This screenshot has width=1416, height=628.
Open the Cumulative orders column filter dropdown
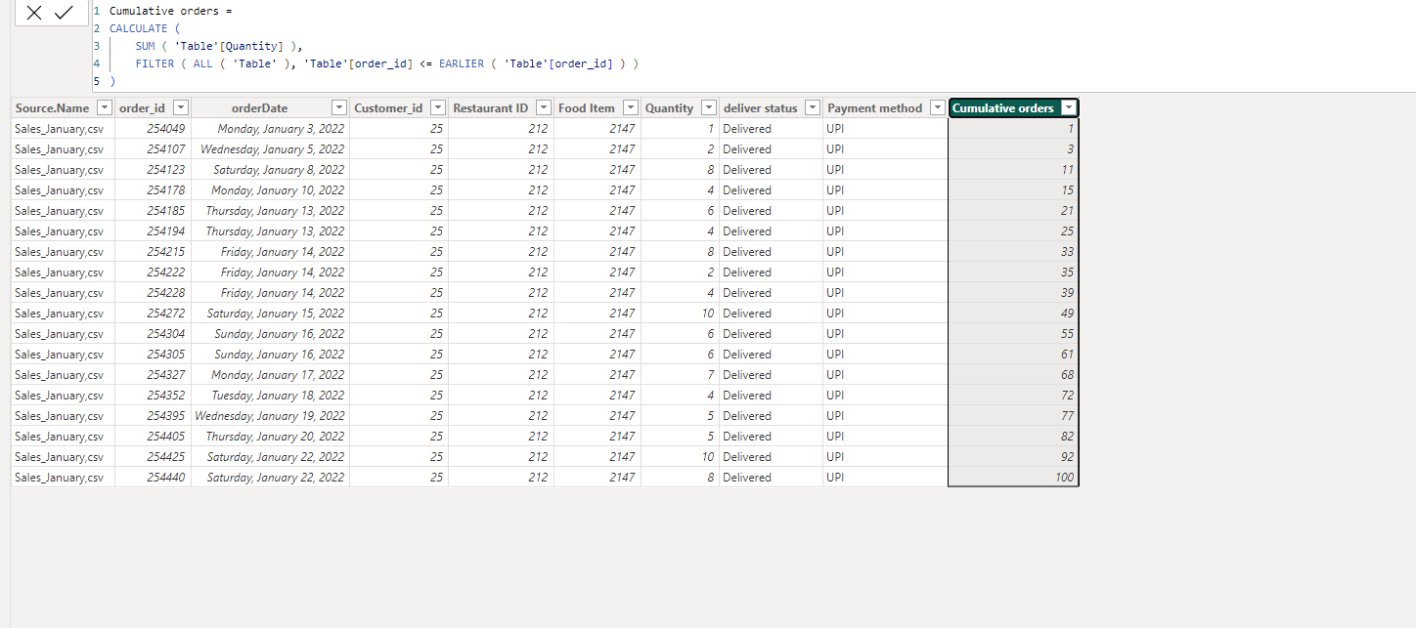pyautogui.click(x=1069, y=108)
